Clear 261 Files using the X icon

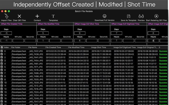tap(19, 16)
